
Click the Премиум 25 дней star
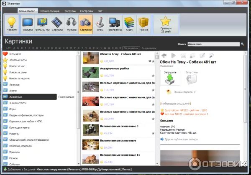pyautogui.click(x=166, y=24)
